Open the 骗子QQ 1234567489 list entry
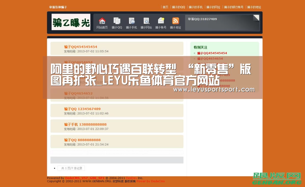This screenshot has width=305, height=187. pos(82,109)
